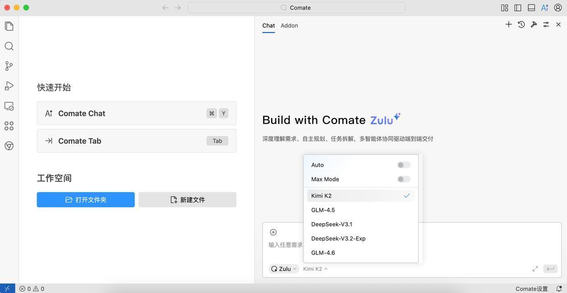This screenshot has width=567, height=293.
Task: Switch to the Addon tab
Action: click(x=289, y=26)
